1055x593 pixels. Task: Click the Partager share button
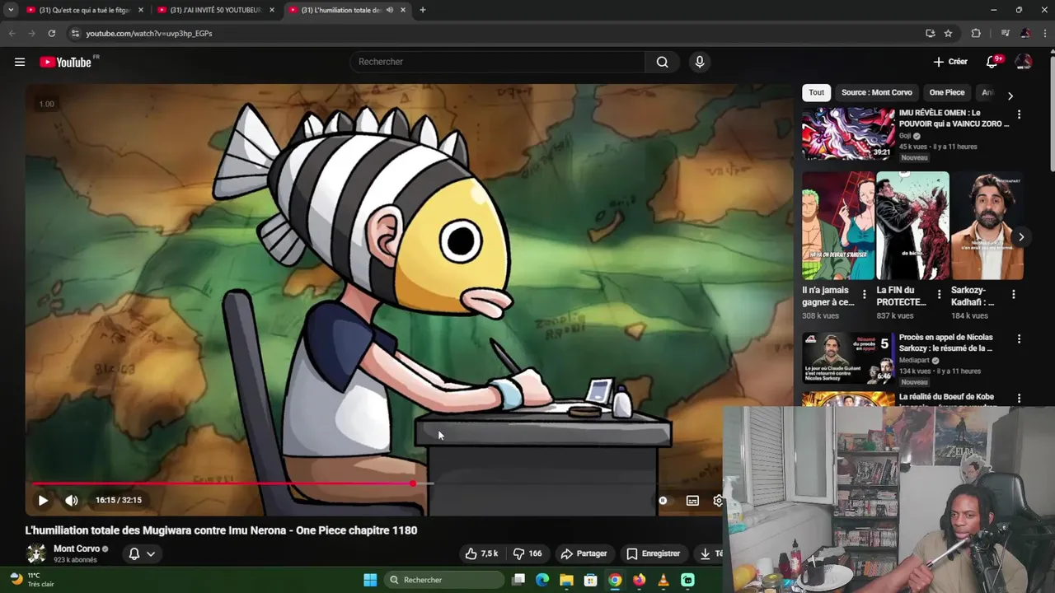point(584,553)
